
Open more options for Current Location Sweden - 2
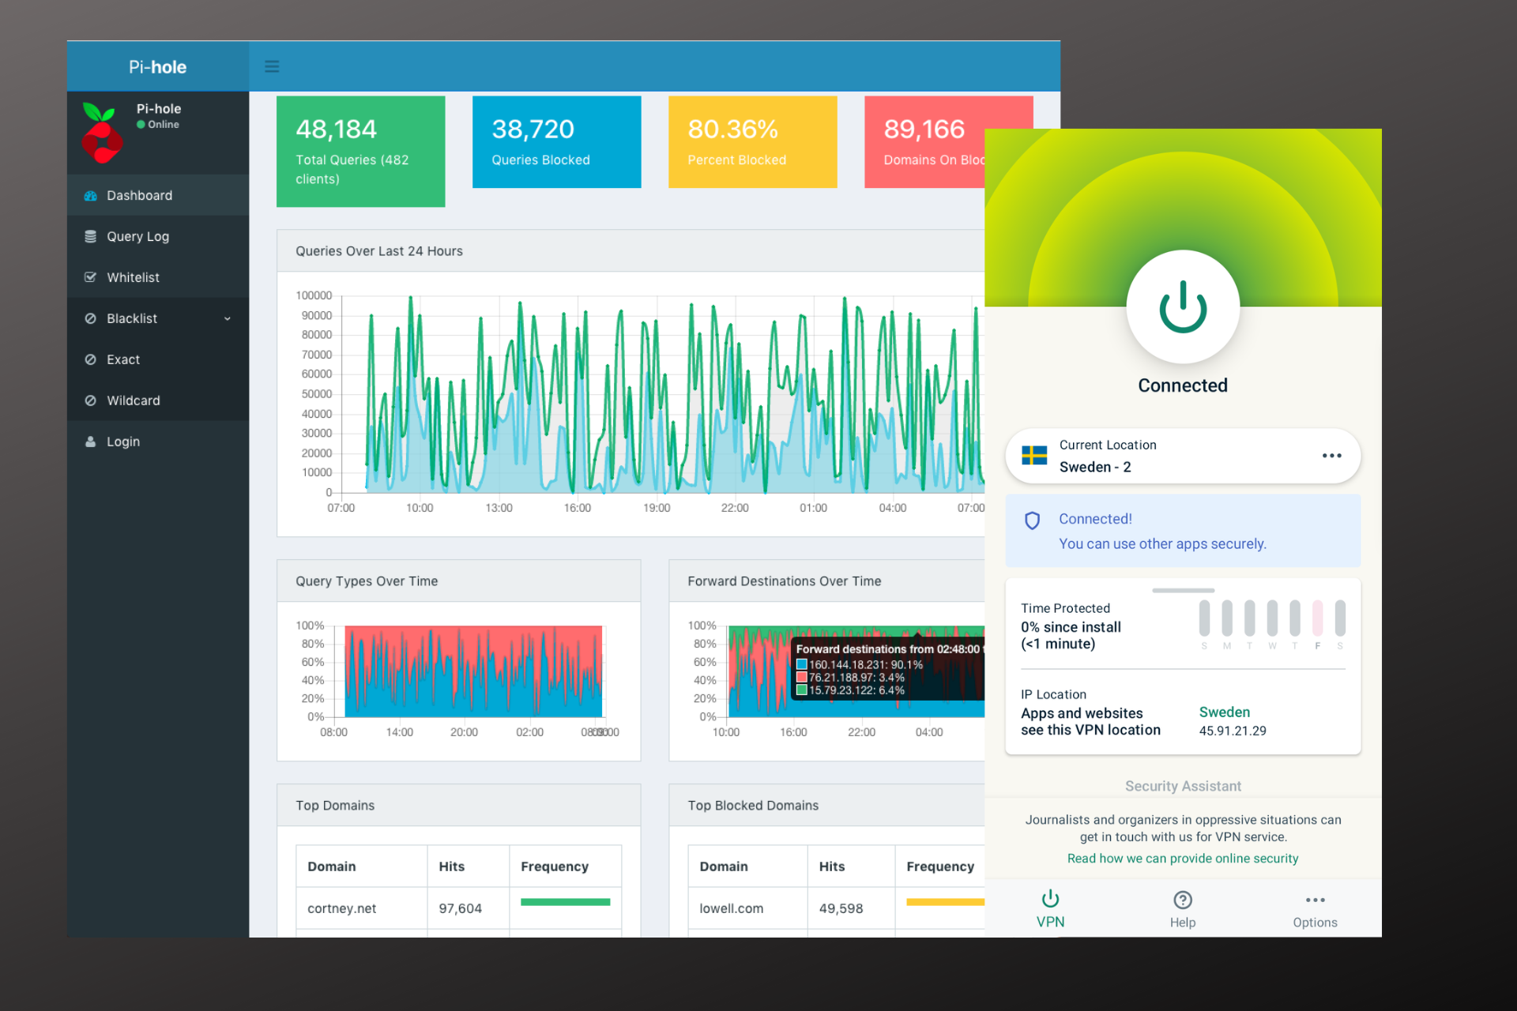pos(1332,456)
